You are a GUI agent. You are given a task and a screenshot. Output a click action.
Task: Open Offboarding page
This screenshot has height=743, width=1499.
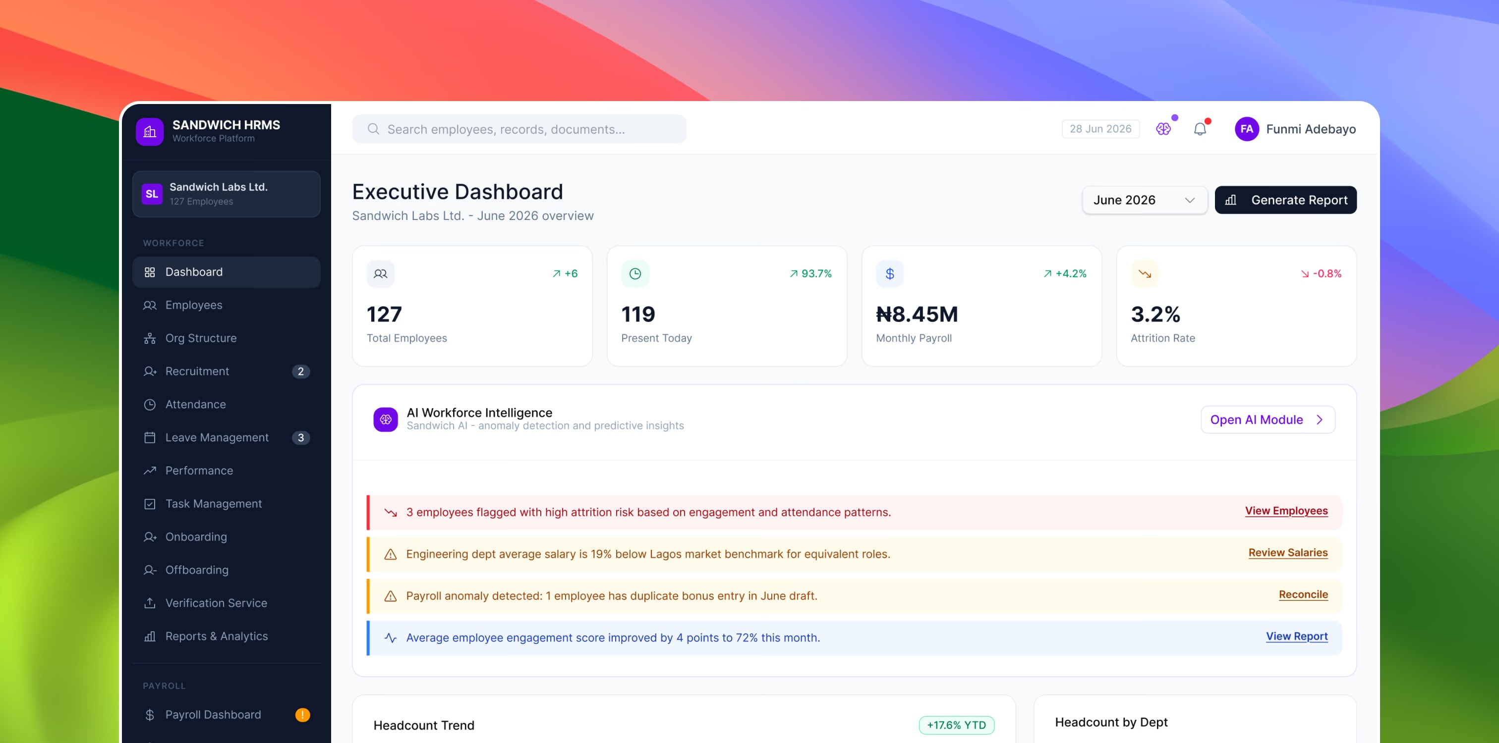coord(227,570)
